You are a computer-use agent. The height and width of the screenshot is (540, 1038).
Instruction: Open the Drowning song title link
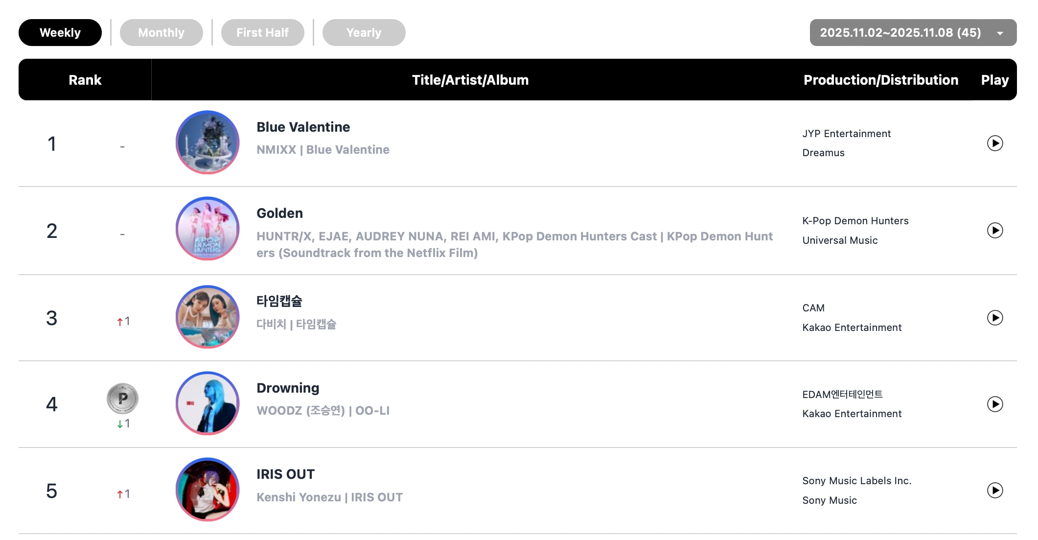point(288,388)
